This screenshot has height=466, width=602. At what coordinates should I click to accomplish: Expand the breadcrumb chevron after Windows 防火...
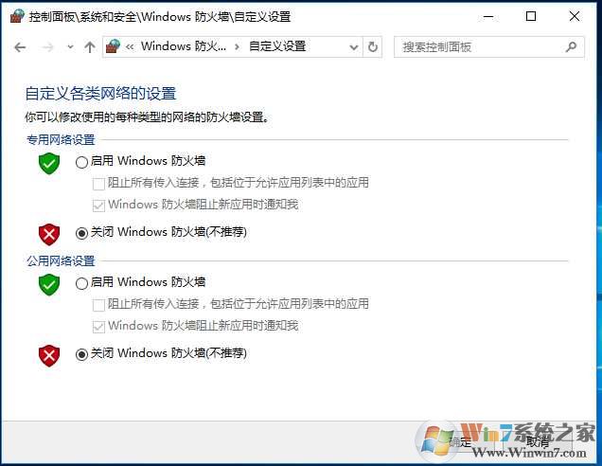click(x=237, y=46)
